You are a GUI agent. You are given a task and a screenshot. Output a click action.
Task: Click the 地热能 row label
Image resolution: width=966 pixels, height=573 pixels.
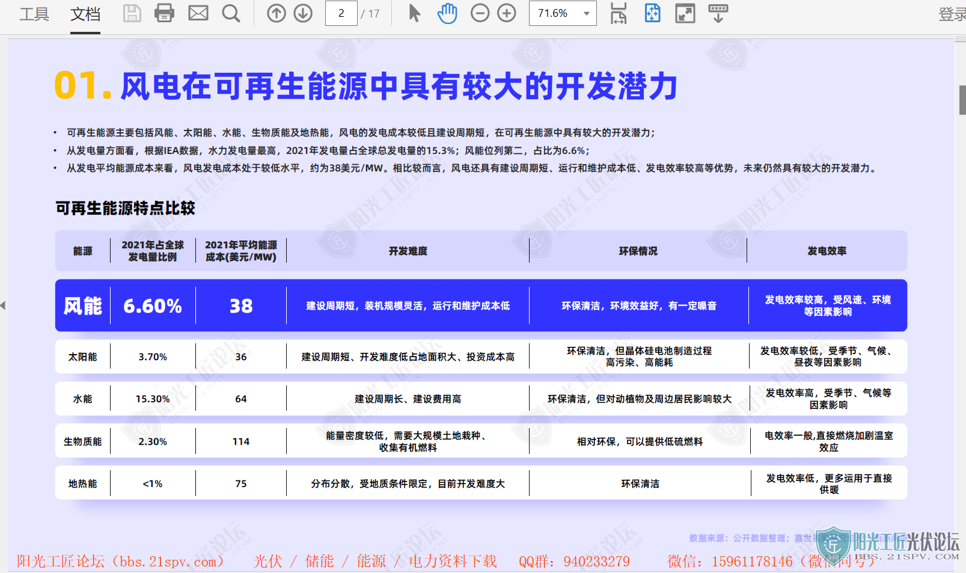click(x=82, y=484)
